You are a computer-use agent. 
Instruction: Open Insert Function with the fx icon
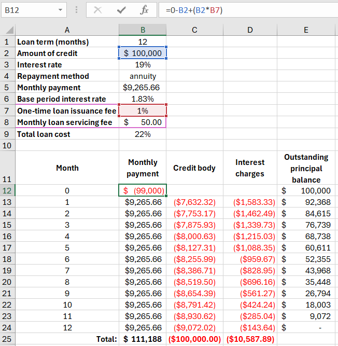145,10
